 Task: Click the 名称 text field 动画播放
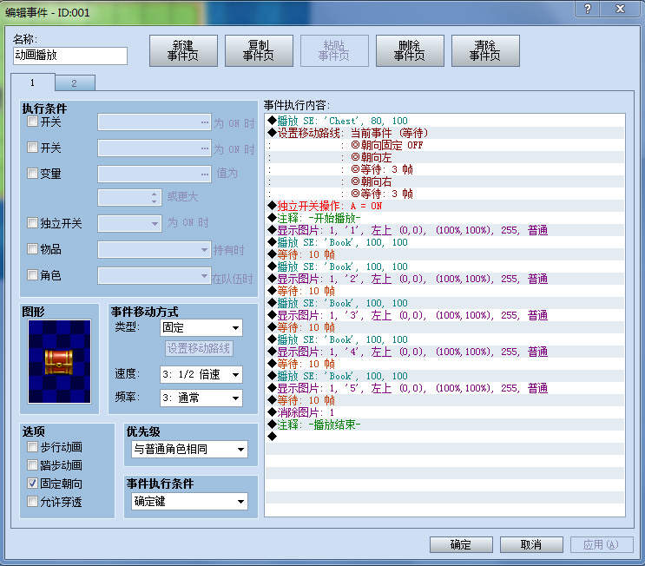click(x=70, y=56)
